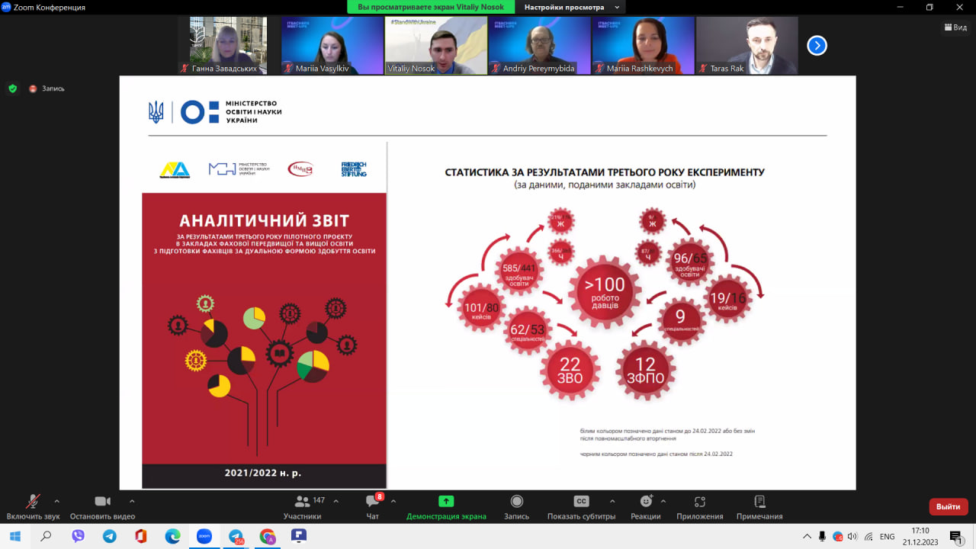976x549 pixels.
Task: Show subtitles with Показать субтитры
Action: [x=581, y=507]
